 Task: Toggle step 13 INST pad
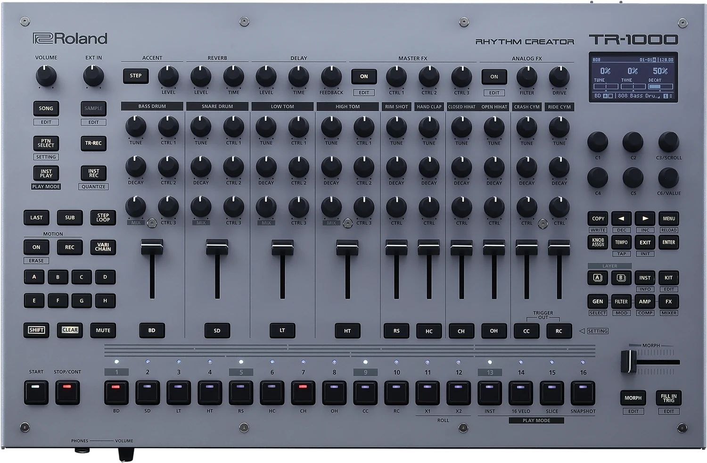point(490,392)
